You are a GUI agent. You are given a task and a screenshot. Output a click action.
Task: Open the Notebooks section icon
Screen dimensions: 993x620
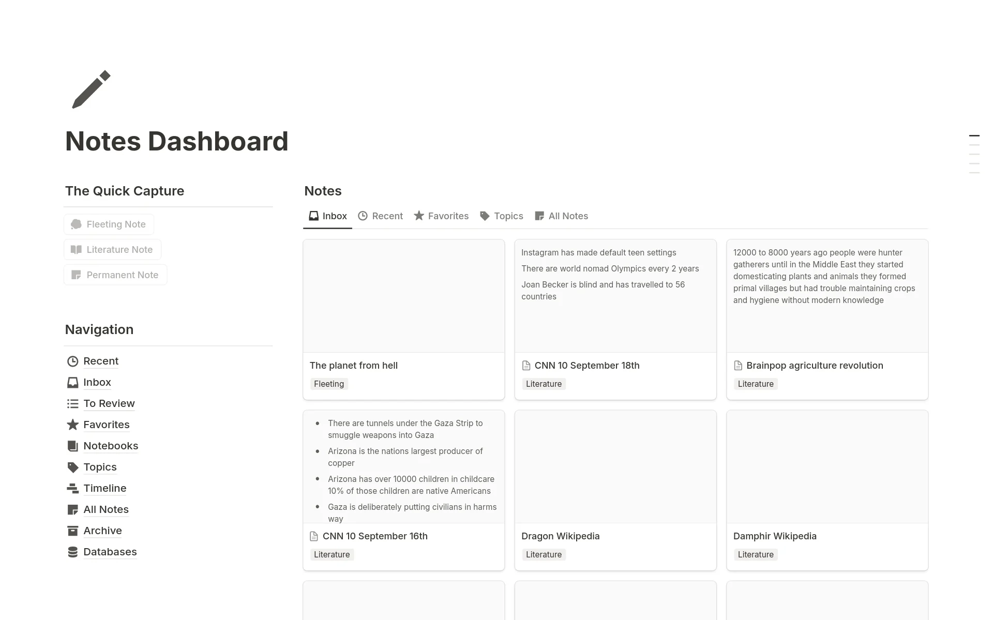(72, 445)
